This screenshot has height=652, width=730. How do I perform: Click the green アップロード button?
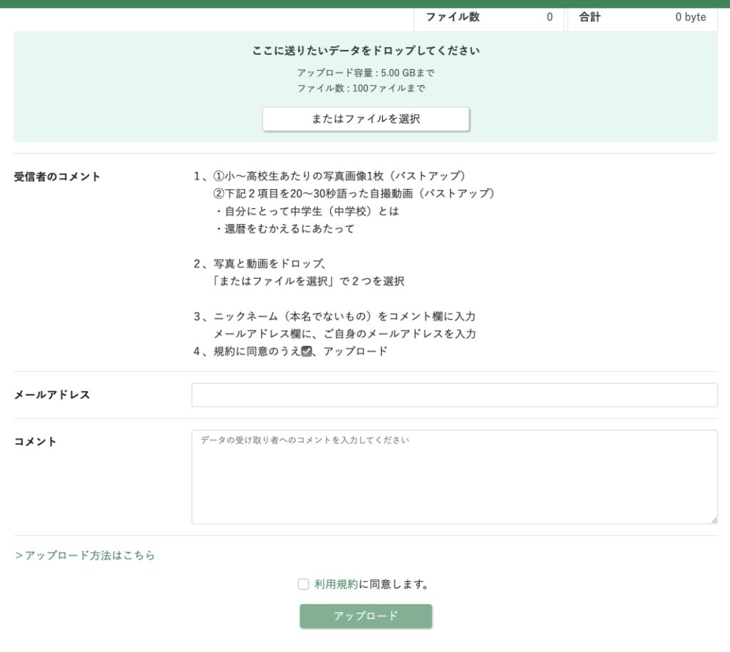point(366,616)
